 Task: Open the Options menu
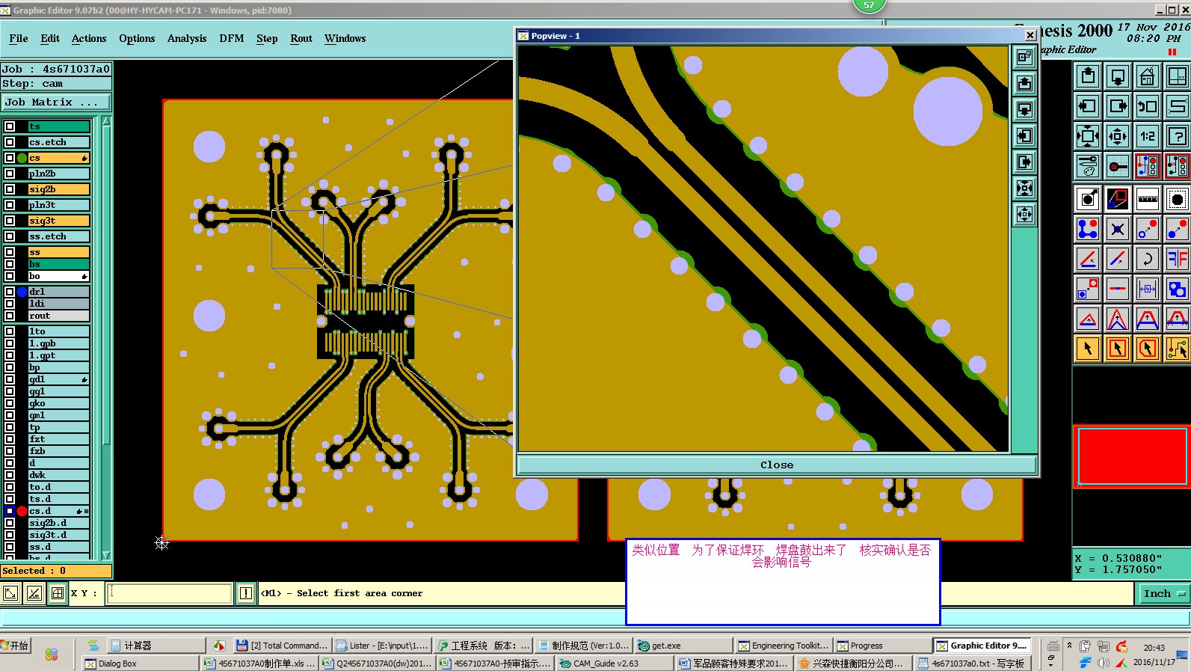point(137,39)
